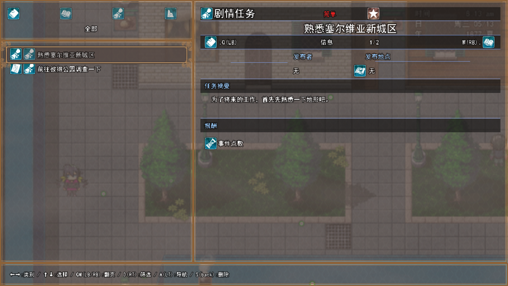Select the notebook category icon for all quests

click(x=13, y=14)
